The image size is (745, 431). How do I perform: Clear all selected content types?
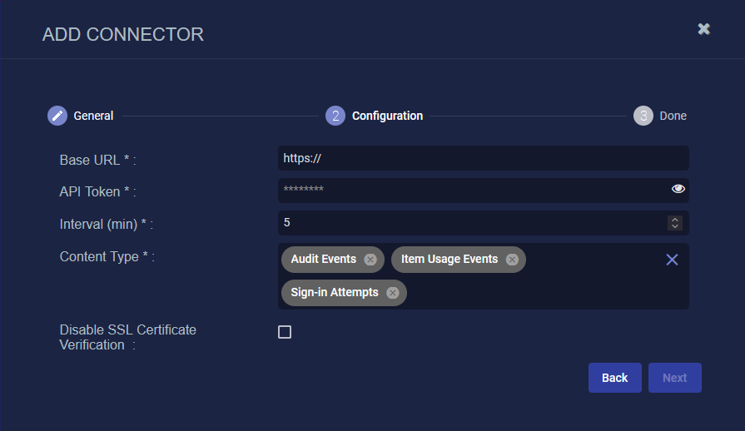(672, 260)
